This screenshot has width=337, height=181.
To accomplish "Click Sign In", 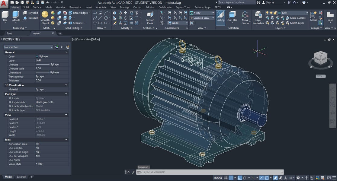I will tap(268, 2).
